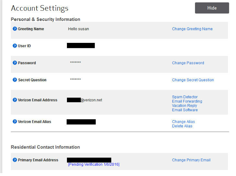Click the Pending Verification 1/6/2016 link
Viewport: 236px width, 176px height.
click(93, 164)
